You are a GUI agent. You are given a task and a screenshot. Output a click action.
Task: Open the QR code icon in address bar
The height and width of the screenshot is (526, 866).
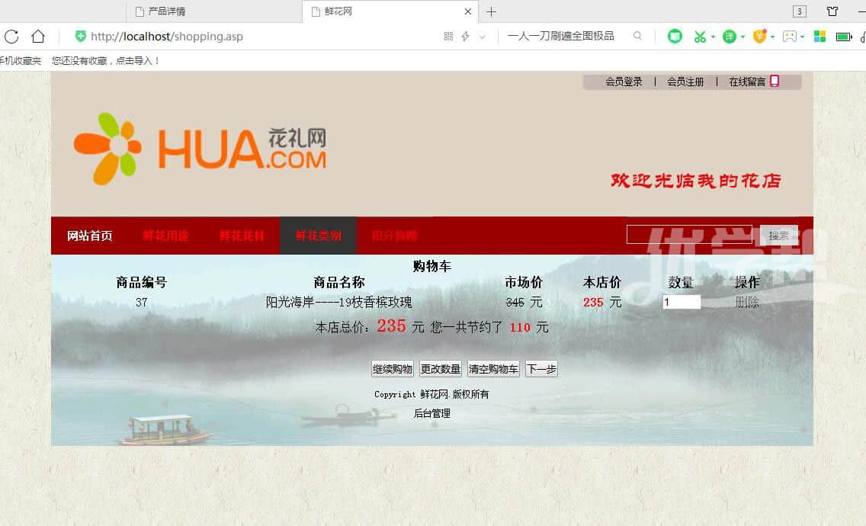pos(448,37)
